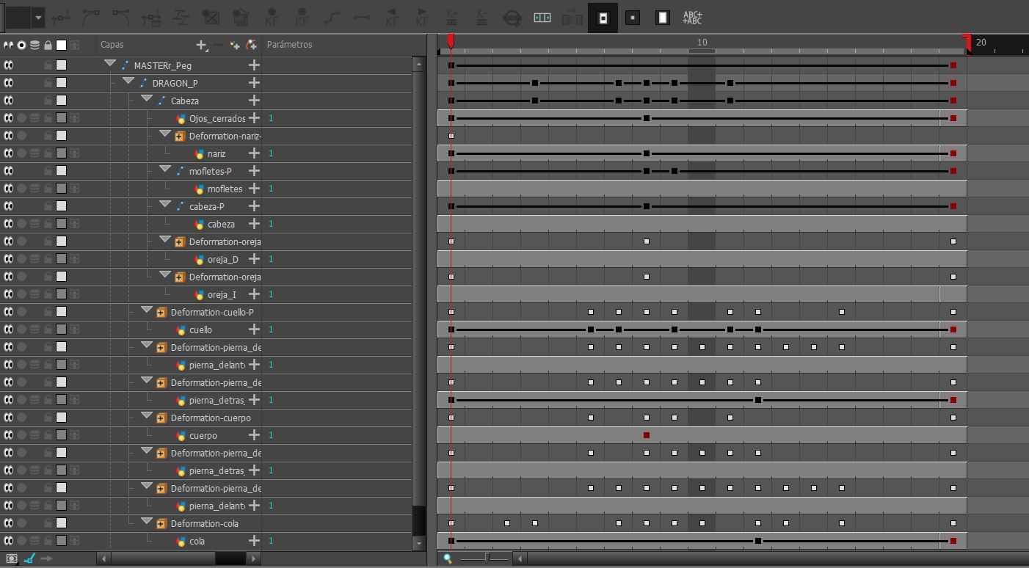Click the Center on Current Frame icon
Viewport: 1029px width, 568px height.
[512, 17]
